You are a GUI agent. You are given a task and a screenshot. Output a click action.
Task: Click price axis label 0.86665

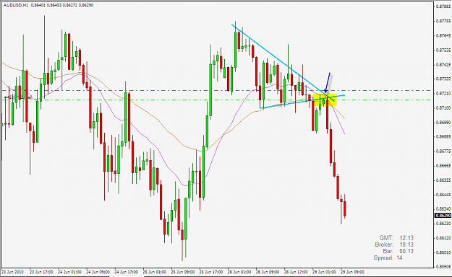coord(443,166)
